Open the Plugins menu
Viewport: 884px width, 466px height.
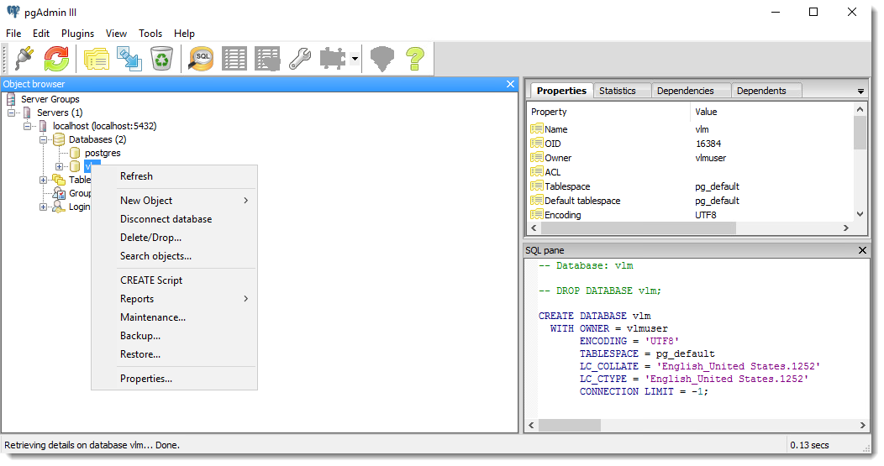click(78, 34)
